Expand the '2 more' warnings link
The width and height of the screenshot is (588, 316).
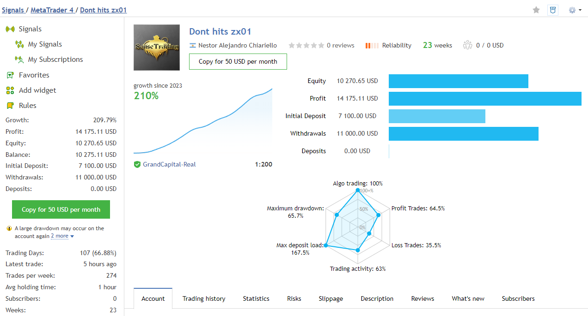pos(62,236)
